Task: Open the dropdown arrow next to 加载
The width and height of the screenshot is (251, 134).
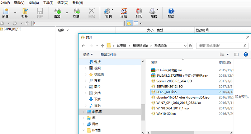Action: (x=157, y=9)
